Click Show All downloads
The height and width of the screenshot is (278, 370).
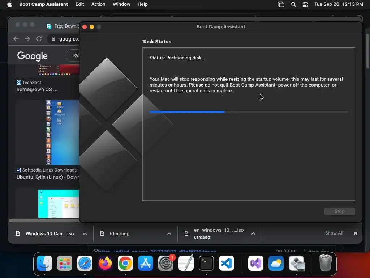coord(334,233)
